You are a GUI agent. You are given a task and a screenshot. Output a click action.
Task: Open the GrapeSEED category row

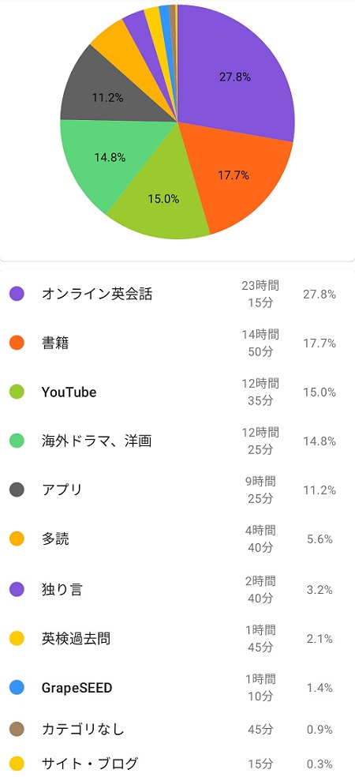177,688
